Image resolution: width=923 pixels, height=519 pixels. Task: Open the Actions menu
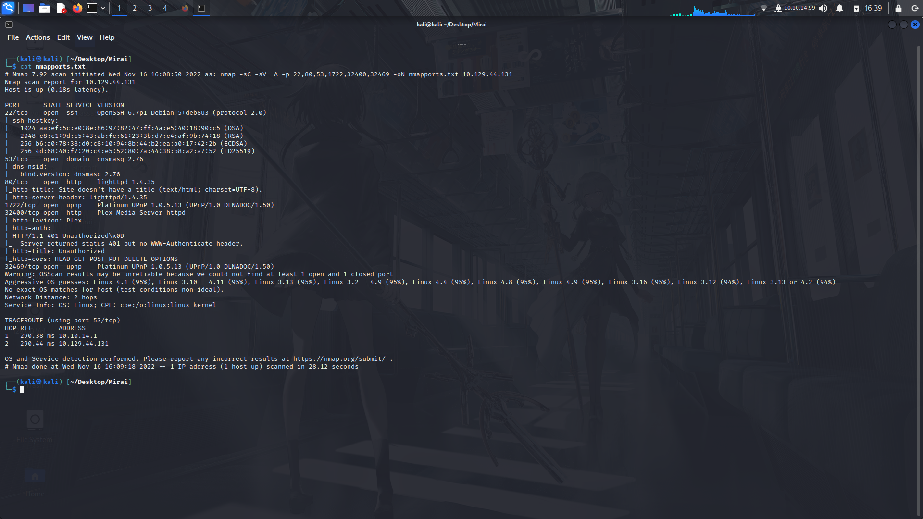pos(37,37)
